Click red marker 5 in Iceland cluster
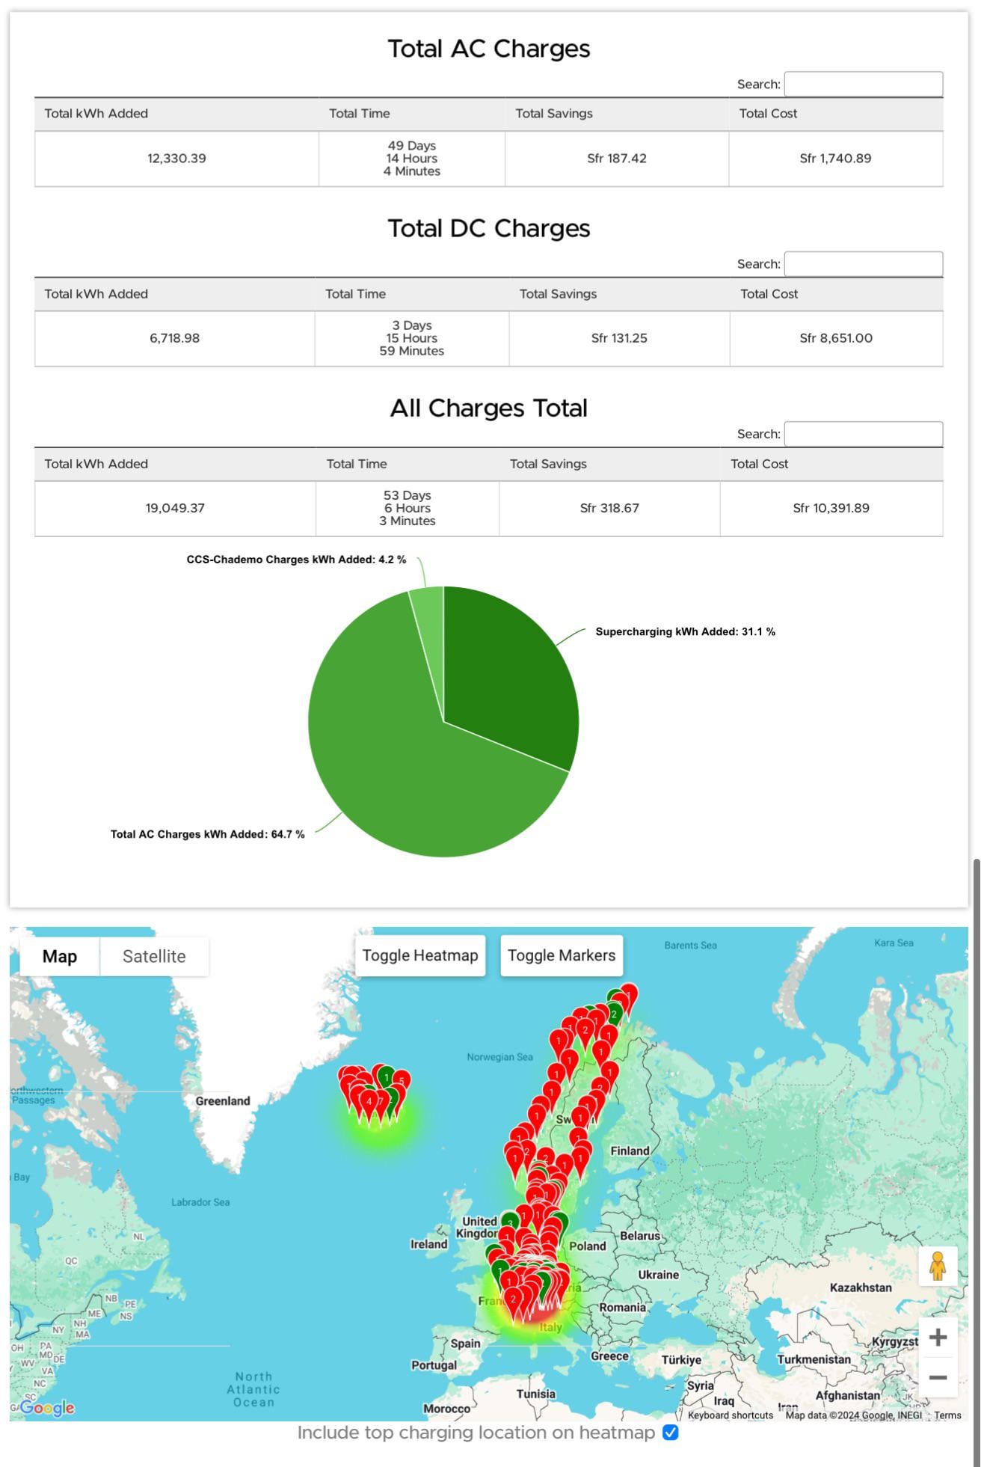 point(402,1081)
